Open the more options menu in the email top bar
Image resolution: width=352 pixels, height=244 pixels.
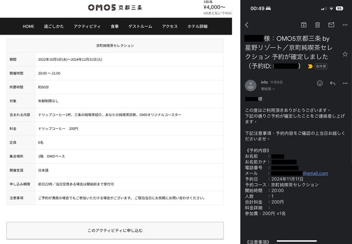(345, 25)
